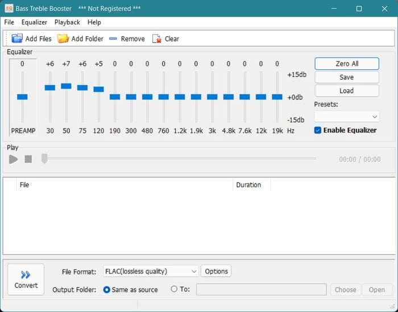Click the 1.2k band slider handle

(180, 97)
